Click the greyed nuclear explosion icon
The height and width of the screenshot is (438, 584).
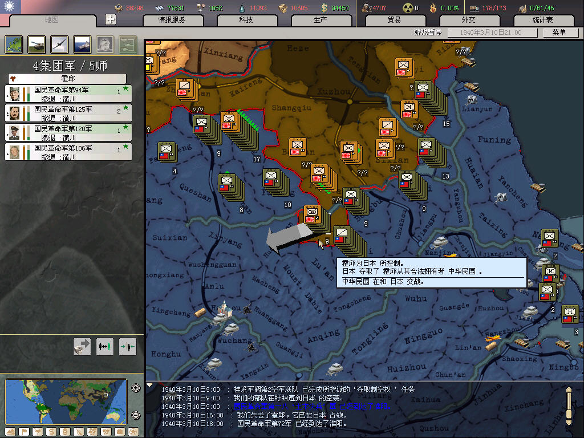(x=105, y=44)
